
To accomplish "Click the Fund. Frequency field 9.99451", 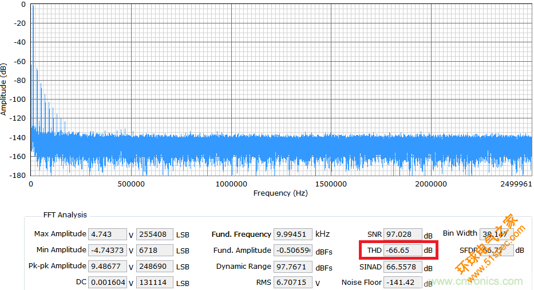I will tap(293, 234).
